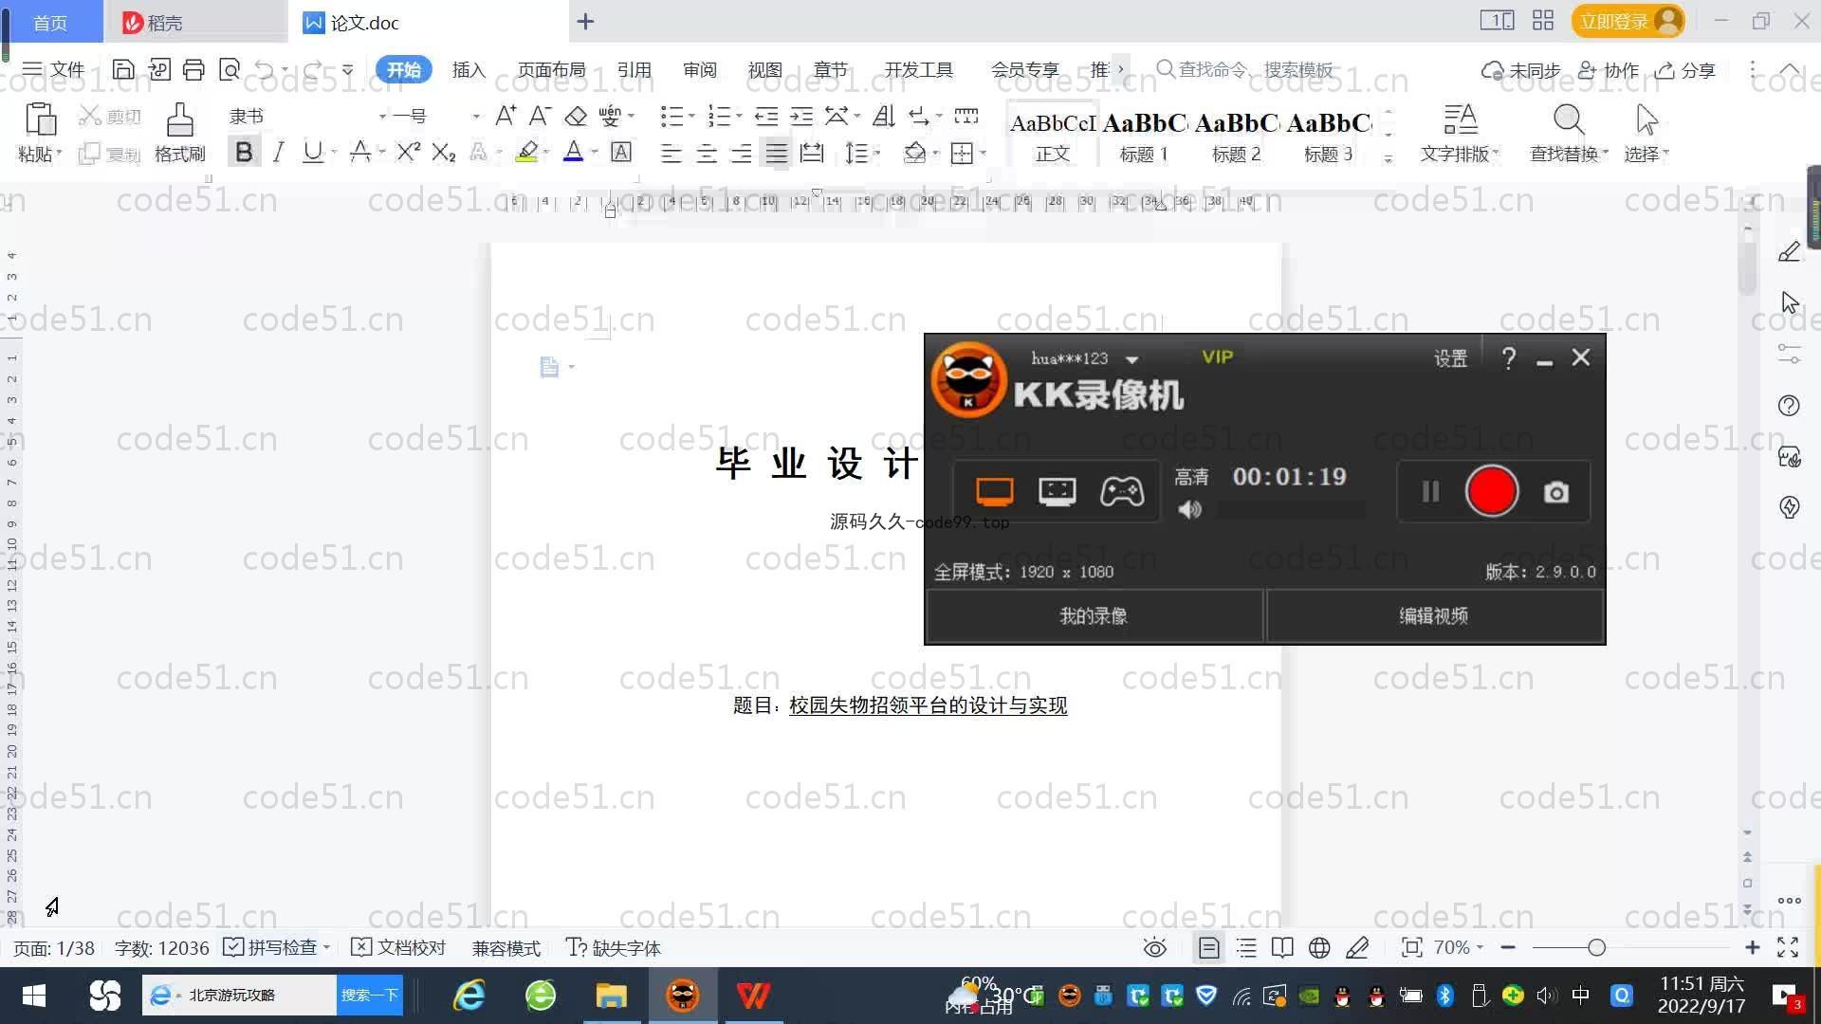Expand the spell check (拼写检查) dropdown
The image size is (1821, 1024).
coord(326,947)
